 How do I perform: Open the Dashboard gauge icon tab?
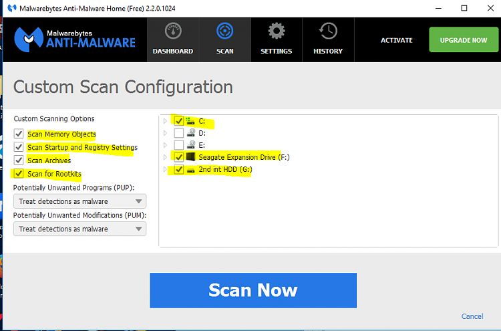tap(173, 31)
